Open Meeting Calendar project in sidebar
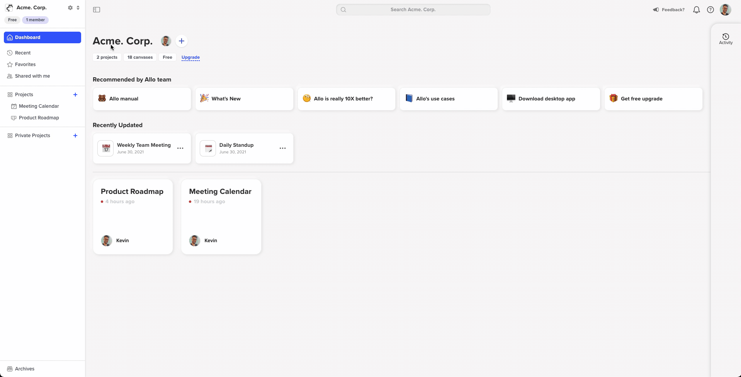Screen dimensions: 741x377 pyautogui.click(x=39, y=106)
